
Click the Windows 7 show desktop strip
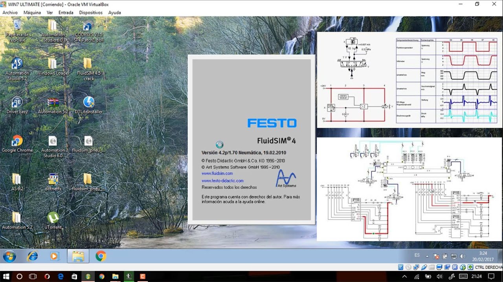click(x=500, y=256)
